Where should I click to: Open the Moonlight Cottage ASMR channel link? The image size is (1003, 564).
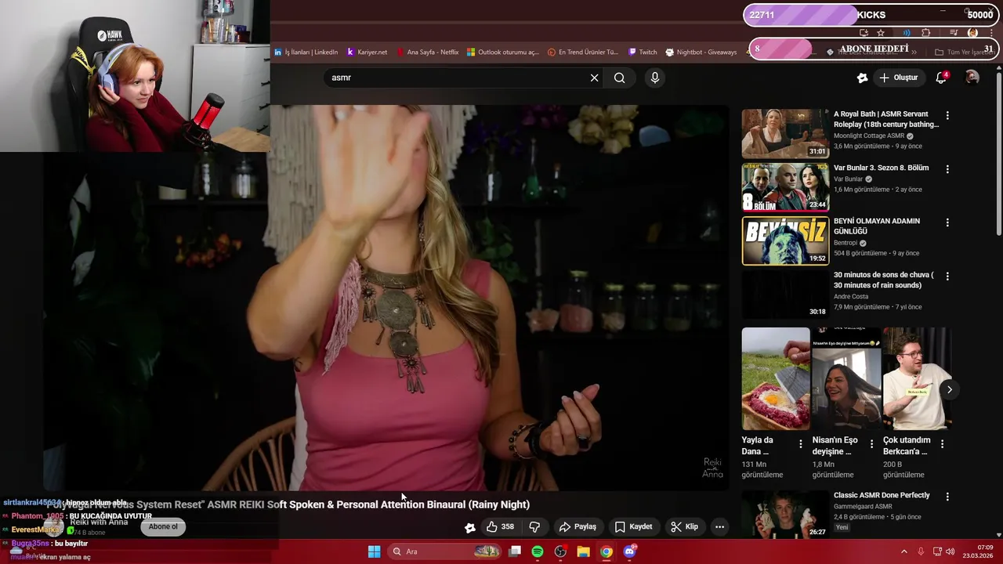(868, 136)
